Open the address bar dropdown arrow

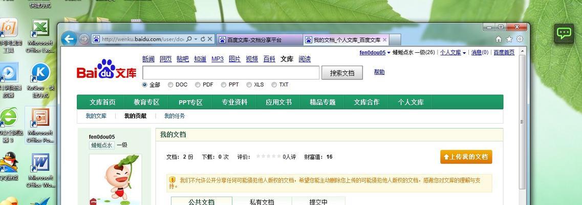click(196, 39)
